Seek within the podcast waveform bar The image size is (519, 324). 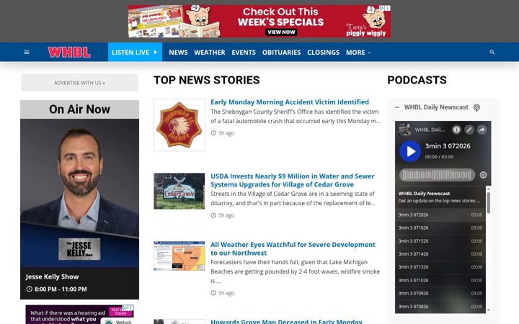click(438, 175)
